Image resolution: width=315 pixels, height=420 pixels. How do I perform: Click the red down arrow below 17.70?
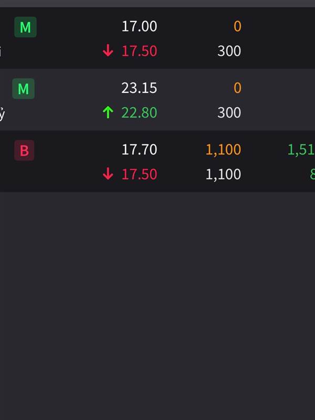tap(108, 174)
